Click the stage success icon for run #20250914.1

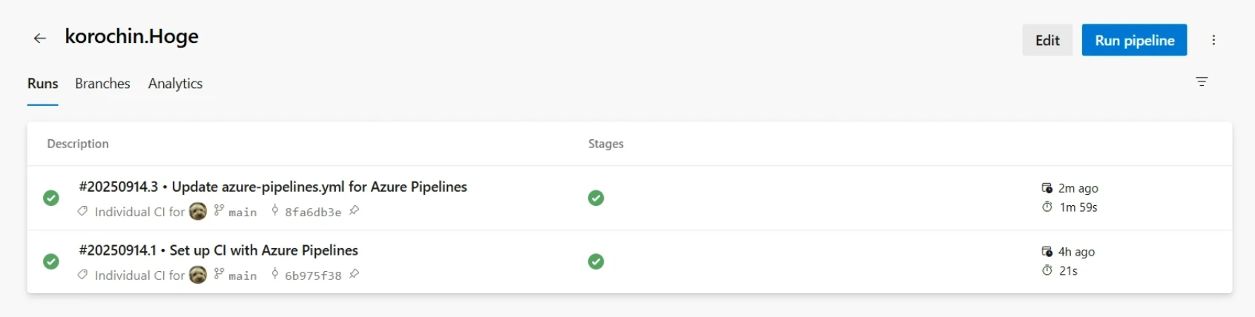coord(596,261)
